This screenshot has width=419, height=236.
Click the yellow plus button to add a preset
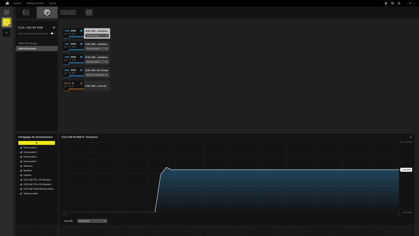tap(36, 143)
